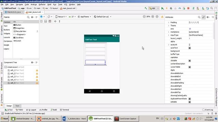Open the Analyze menu
218x122 pixels.
tap(34, 4)
